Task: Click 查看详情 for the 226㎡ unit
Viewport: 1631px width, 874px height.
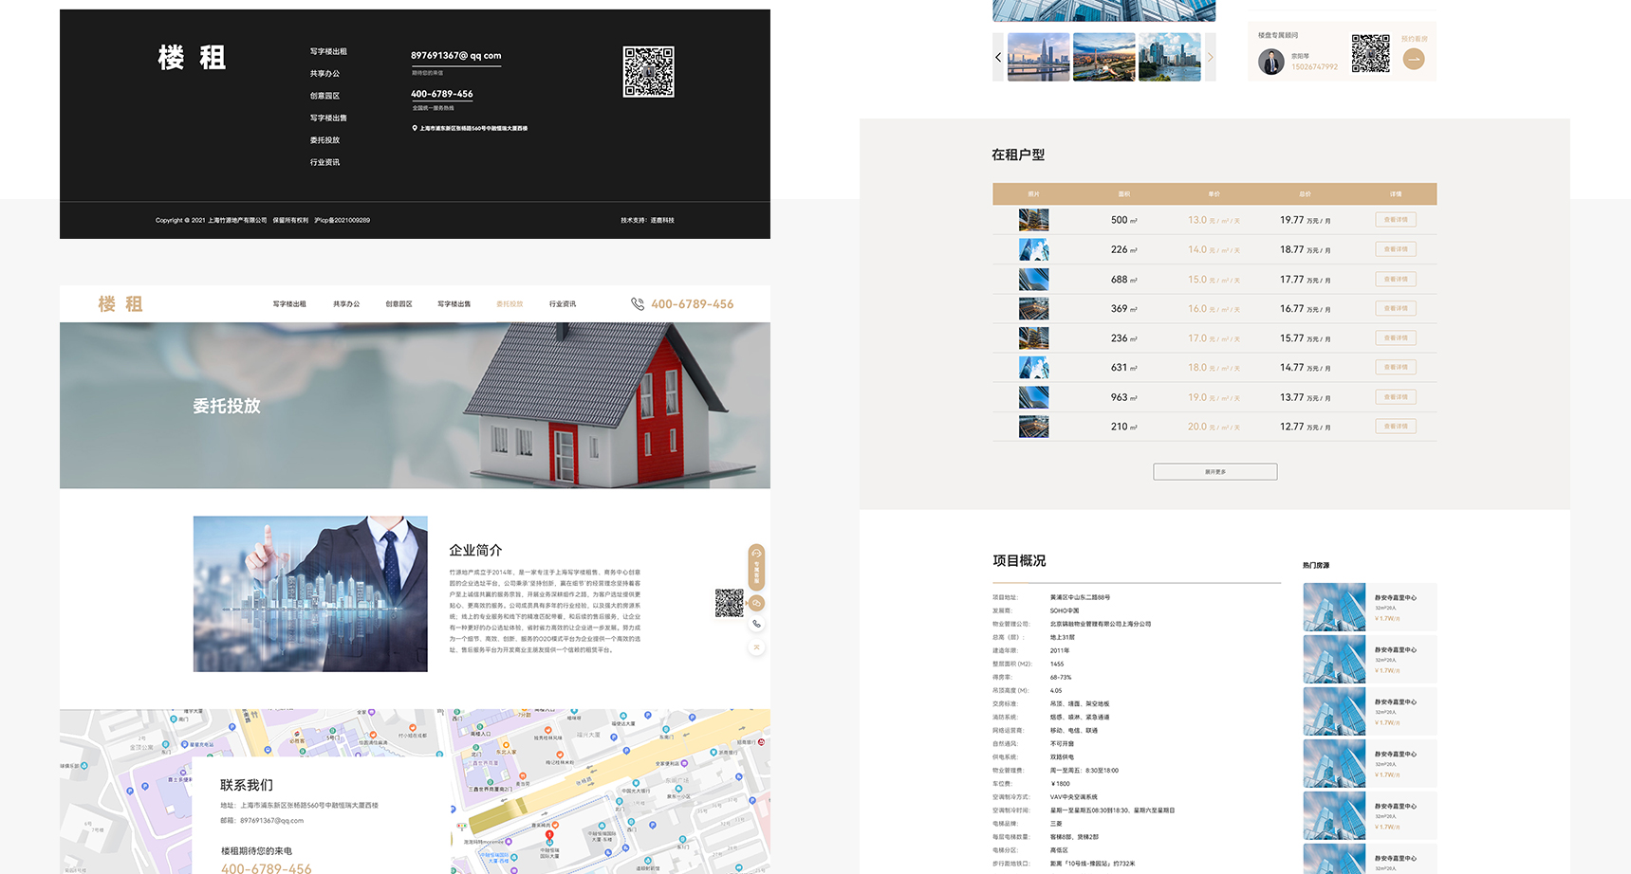Action: (1396, 249)
